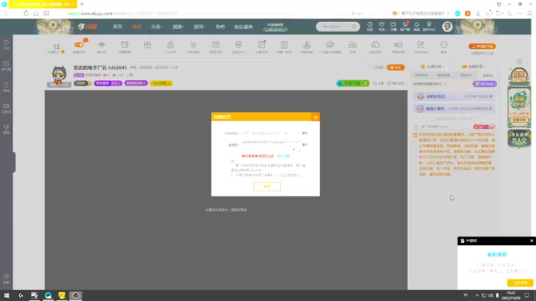Image resolution: width=536 pixels, height=301 pixels.
Task: Open the two-people room admin icon
Action: pos(352,45)
